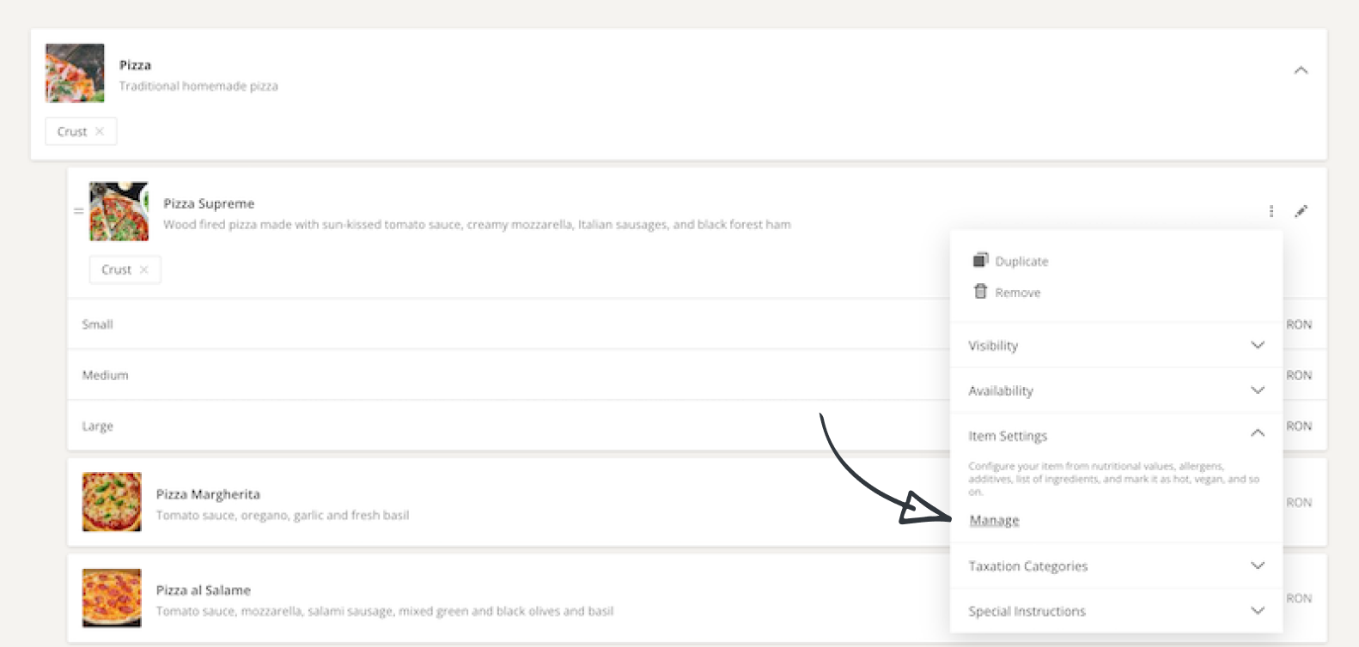Remove the Crust tag from Pizza Supreme
The width and height of the screenshot is (1359, 647).
[x=144, y=269]
